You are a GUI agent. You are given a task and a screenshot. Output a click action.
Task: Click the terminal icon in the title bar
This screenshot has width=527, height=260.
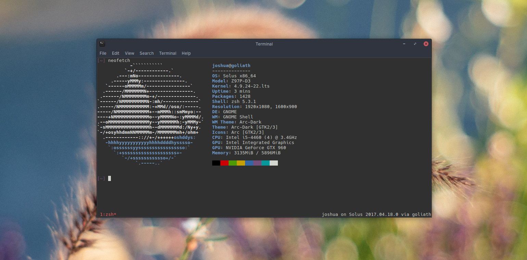point(102,44)
